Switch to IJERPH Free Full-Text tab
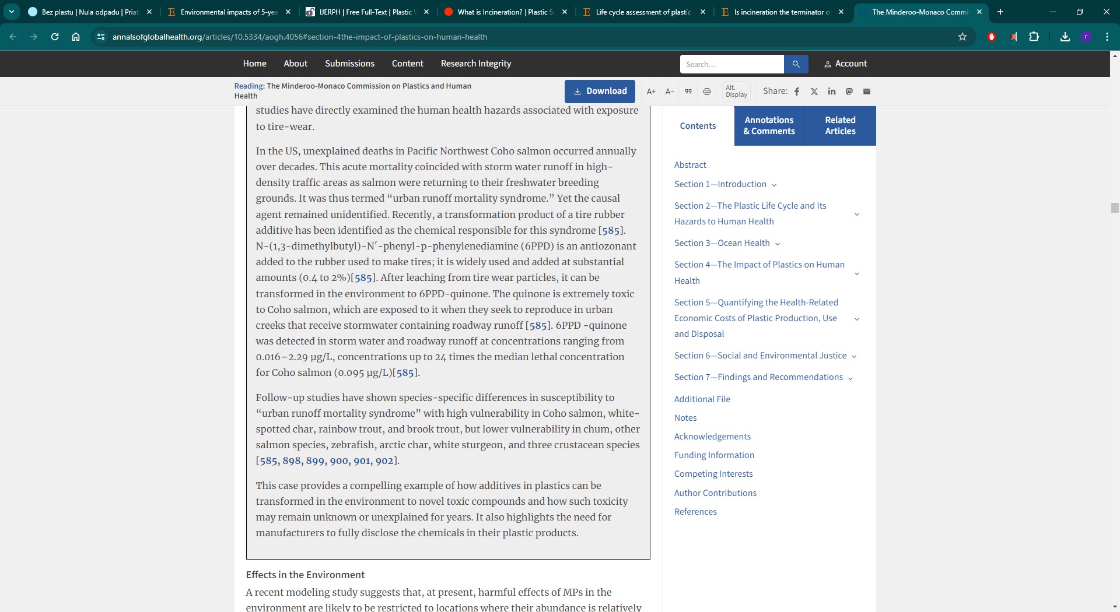The width and height of the screenshot is (1120, 612). tap(368, 12)
